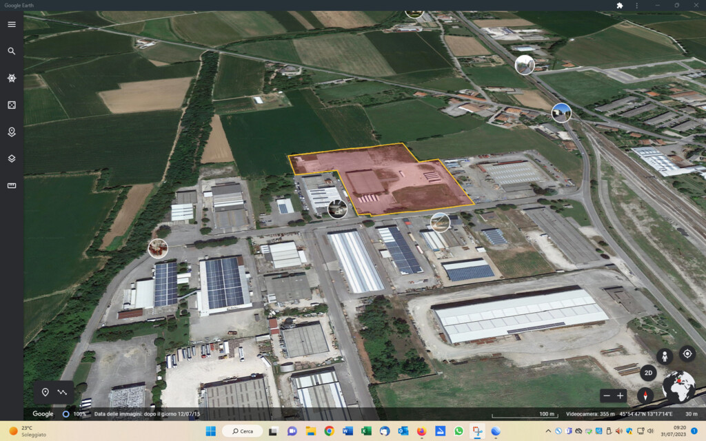Select the ruler measure tool
706x441 pixels.
(12, 185)
